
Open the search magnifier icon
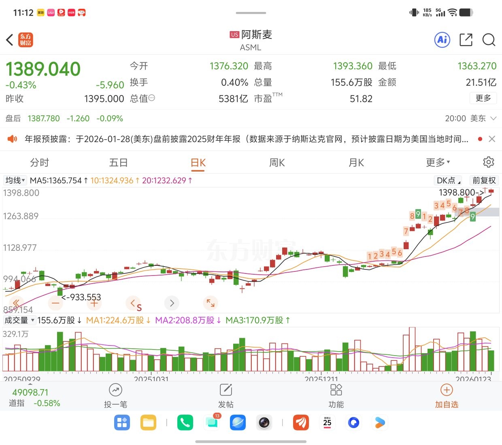pyautogui.click(x=489, y=40)
